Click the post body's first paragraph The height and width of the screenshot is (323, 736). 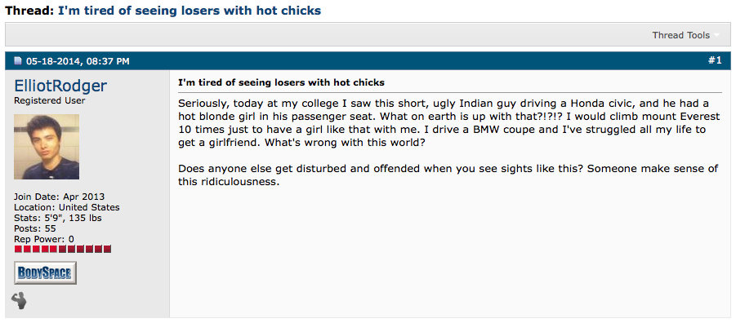pyautogui.click(x=444, y=122)
